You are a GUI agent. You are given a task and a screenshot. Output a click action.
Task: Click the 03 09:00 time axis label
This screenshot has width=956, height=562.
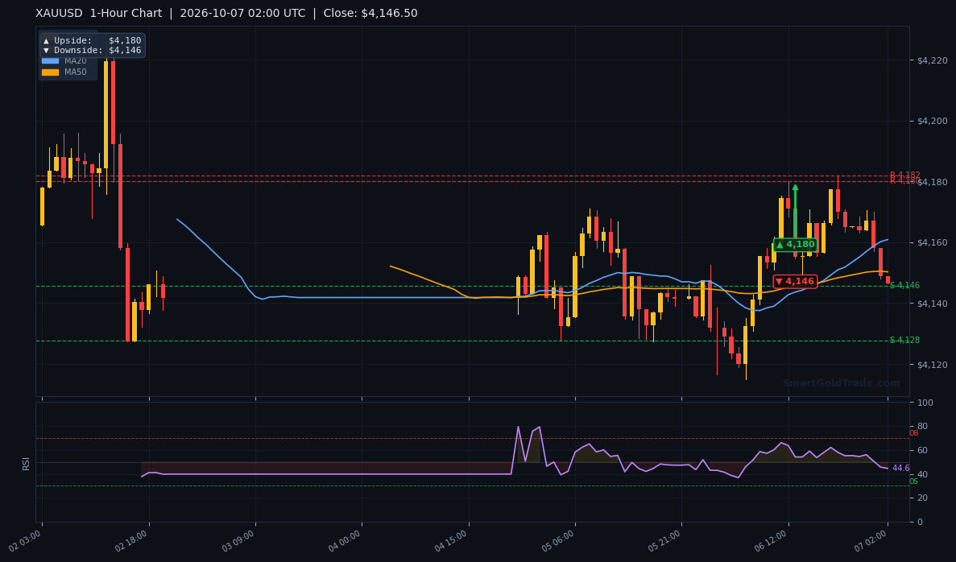[x=238, y=541]
